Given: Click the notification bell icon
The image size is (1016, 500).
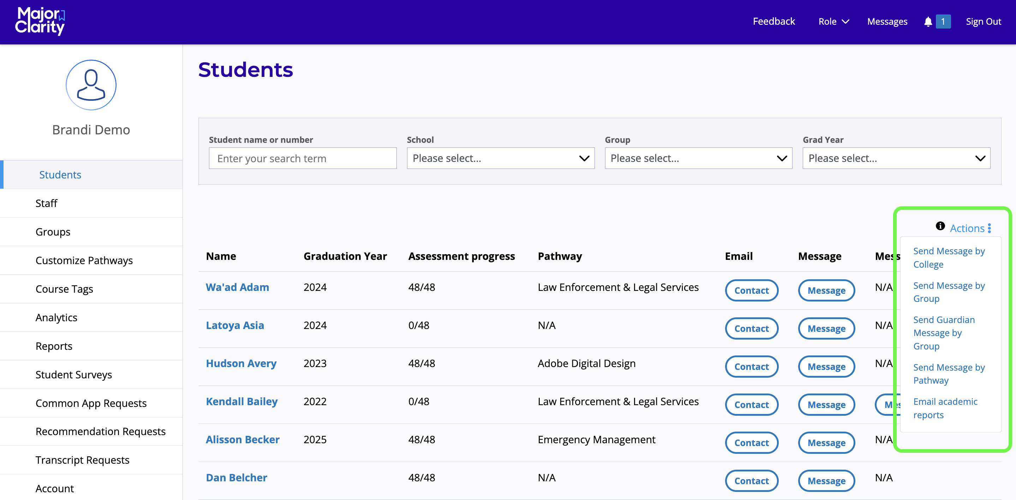Looking at the screenshot, I should tap(928, 22).
